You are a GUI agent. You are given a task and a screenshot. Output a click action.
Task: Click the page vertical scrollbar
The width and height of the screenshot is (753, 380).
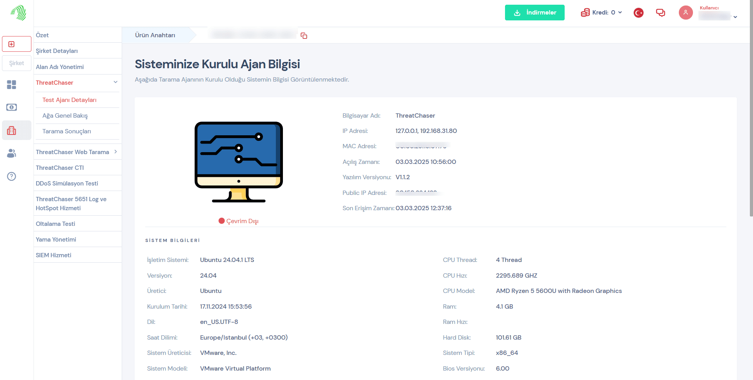pos(751,118)
